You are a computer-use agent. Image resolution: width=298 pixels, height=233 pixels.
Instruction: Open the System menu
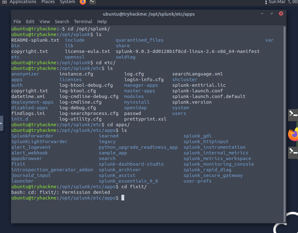tap(67, 2)
